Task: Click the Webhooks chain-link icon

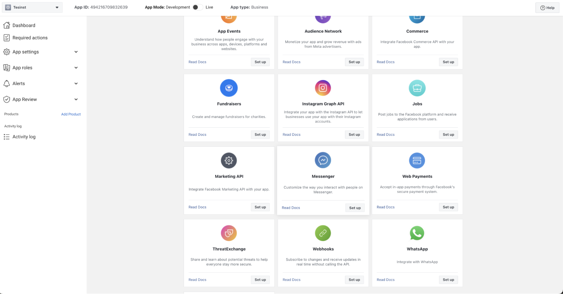Action: tap(323, 233)
